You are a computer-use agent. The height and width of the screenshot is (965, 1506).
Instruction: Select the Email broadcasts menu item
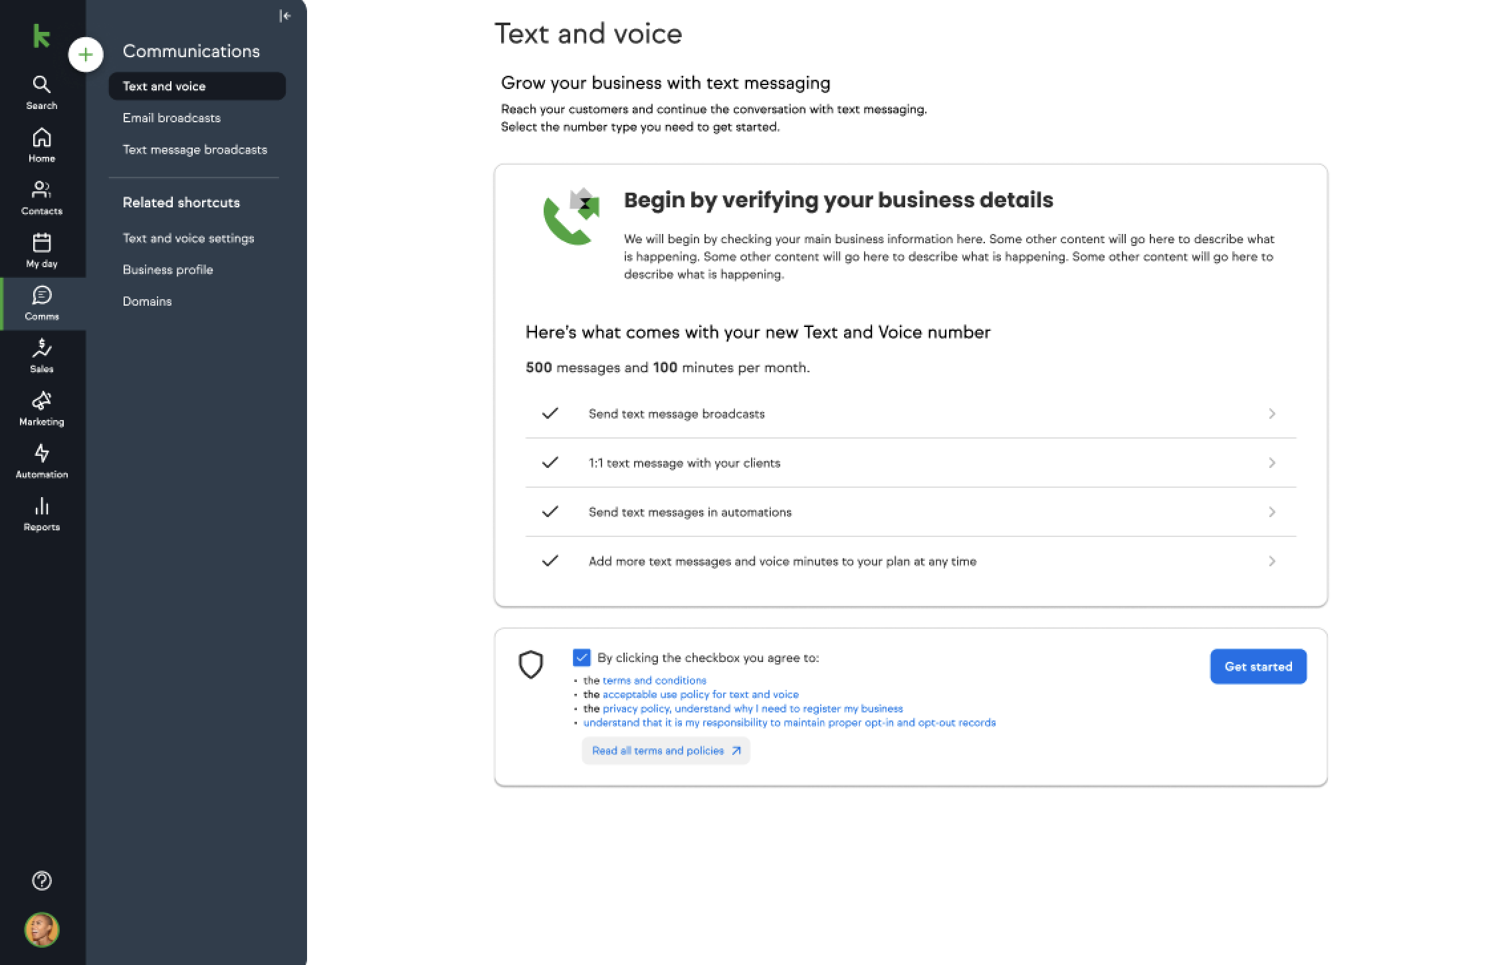(171, 118)
